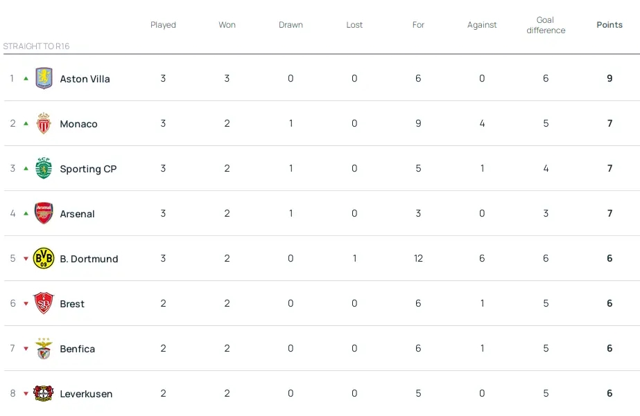The image size is (640, 416).
Task: Click the Leverkusen club crest
Action: pos(44,393)
